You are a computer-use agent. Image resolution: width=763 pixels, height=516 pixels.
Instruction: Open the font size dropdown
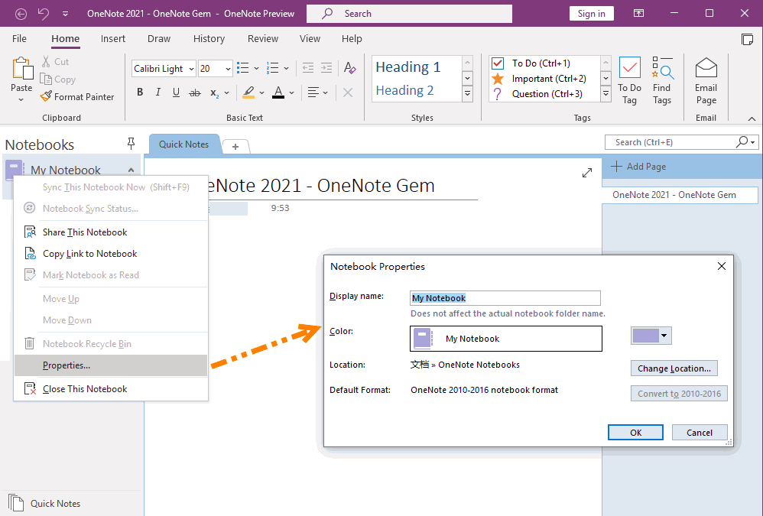pos(228,68)
